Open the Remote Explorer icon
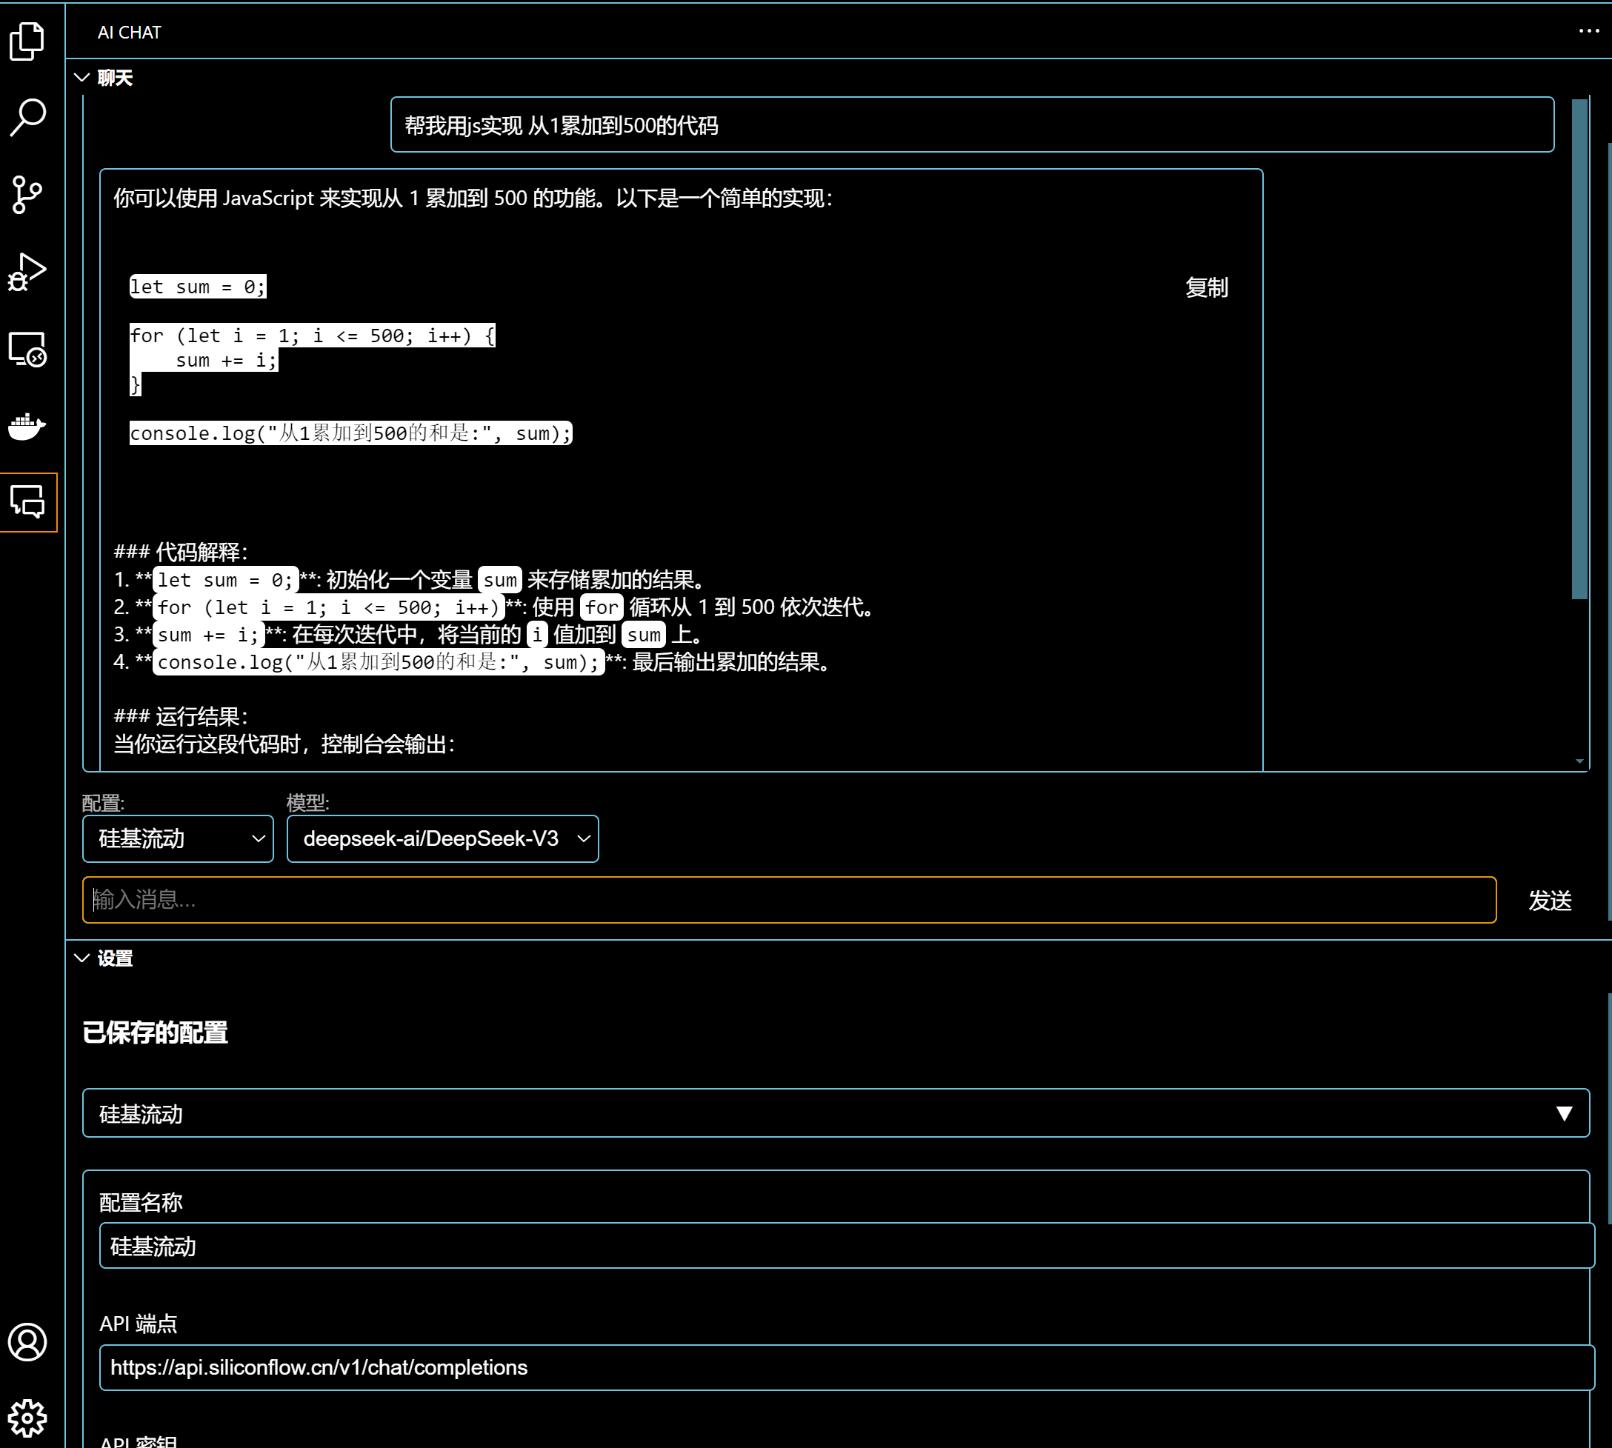Image resolution: width=1612 pixels, height=1448 pixels. 28,350
